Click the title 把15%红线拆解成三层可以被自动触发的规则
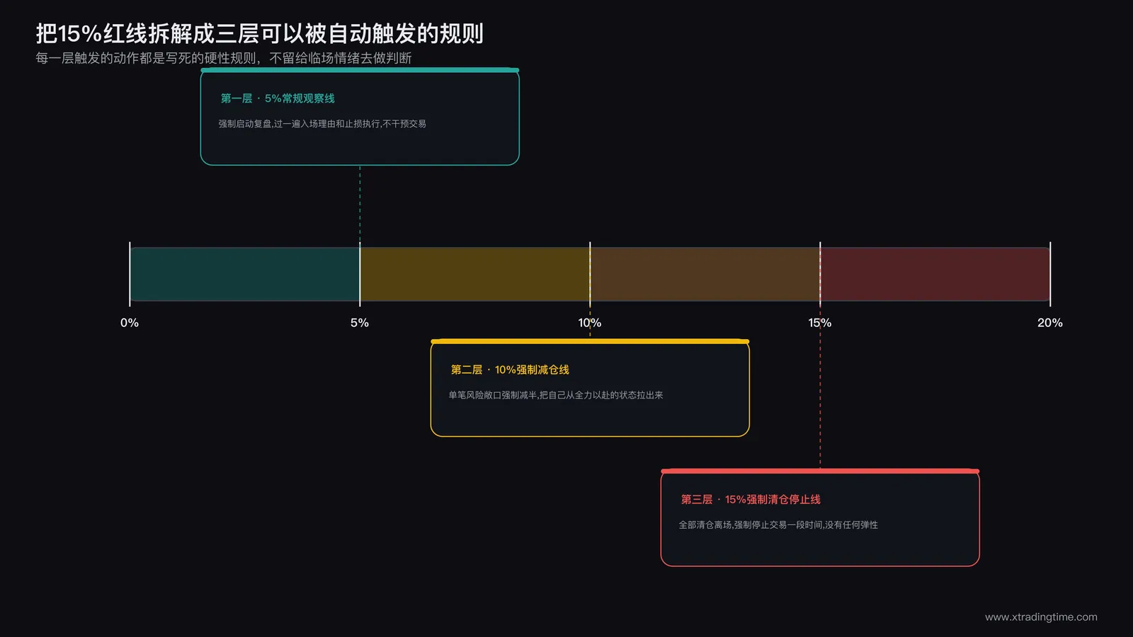The width and height of the screenshot is (1133, 637). point(259,33)
